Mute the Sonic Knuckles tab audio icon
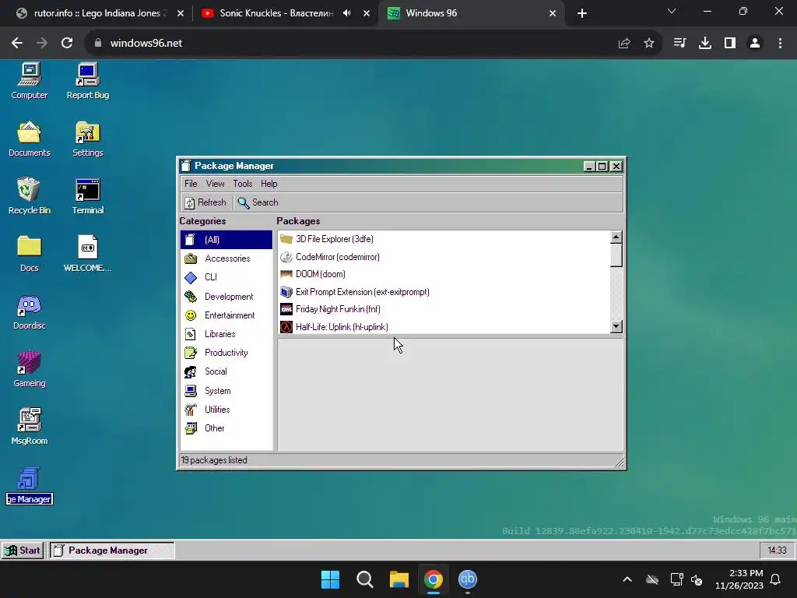The height and width of the screenshot is (598, 797). [346, 13]
